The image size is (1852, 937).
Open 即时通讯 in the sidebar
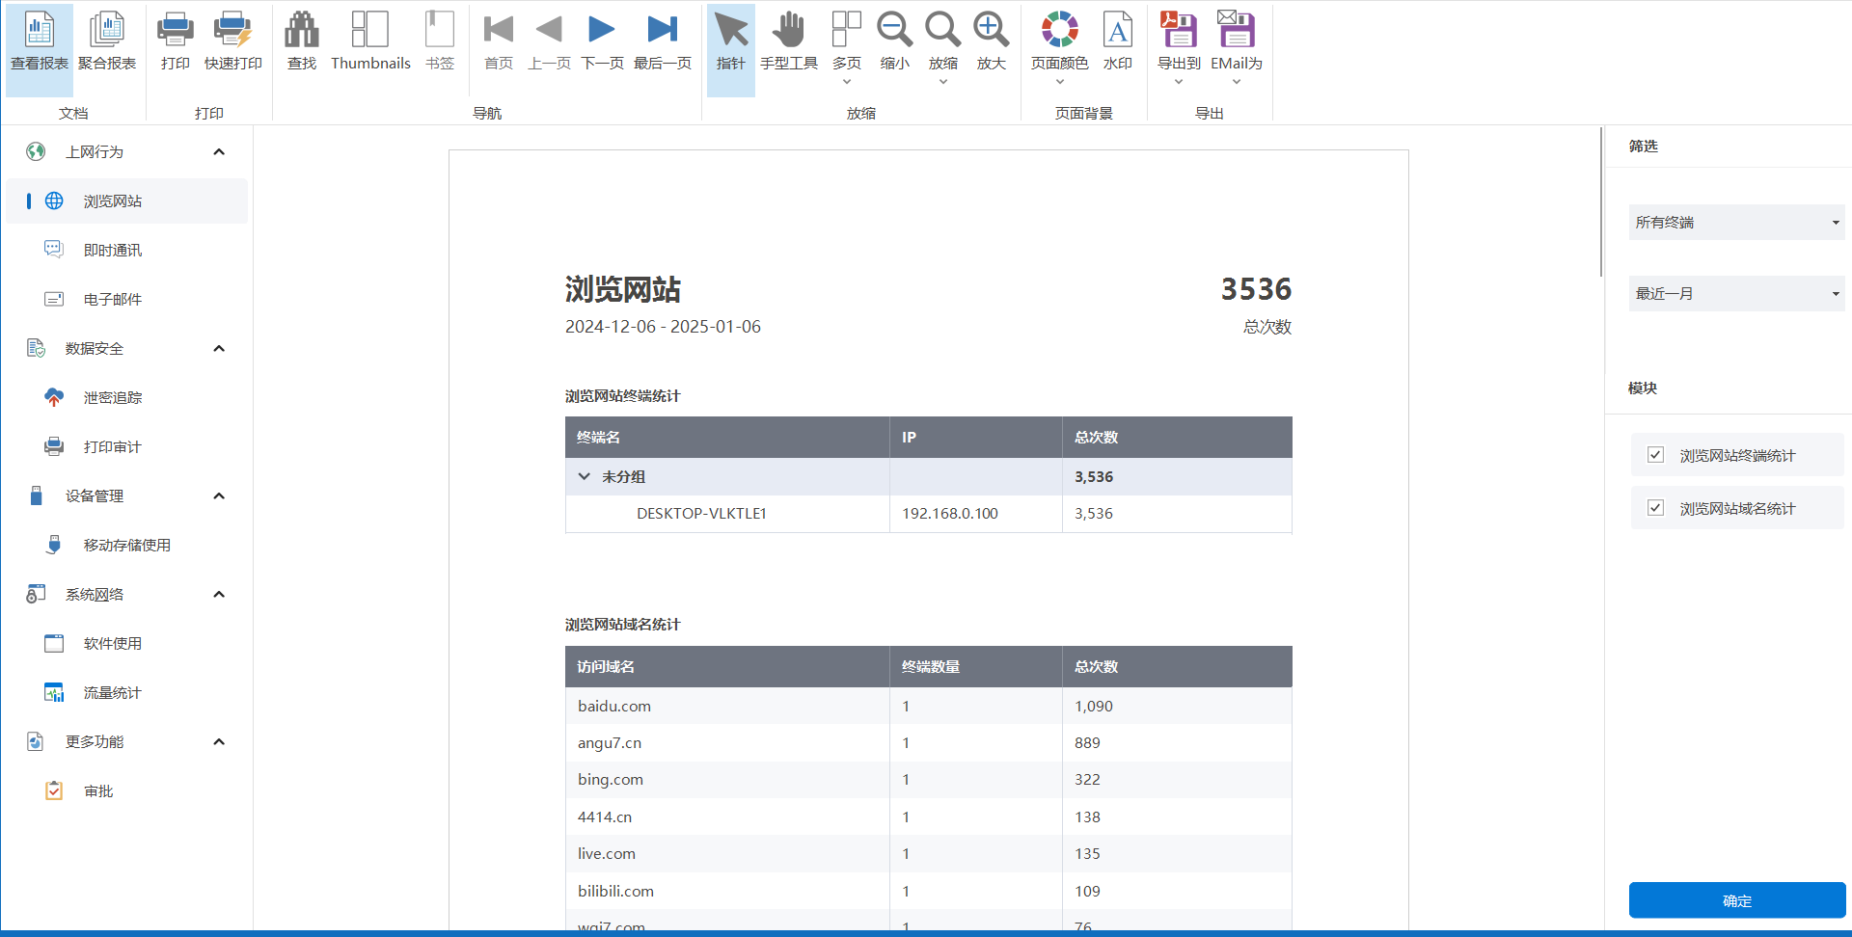[112, 251]
